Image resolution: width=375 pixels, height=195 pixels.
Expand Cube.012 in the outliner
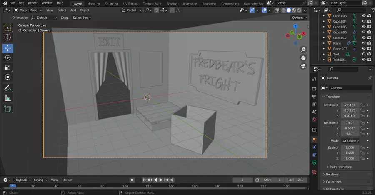coord(324,38)
